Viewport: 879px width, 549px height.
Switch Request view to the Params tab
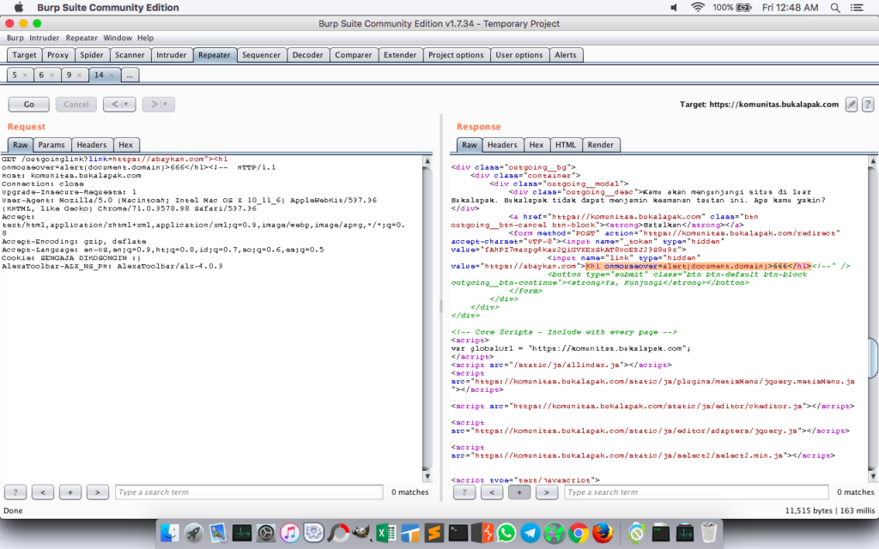(52, 145)
